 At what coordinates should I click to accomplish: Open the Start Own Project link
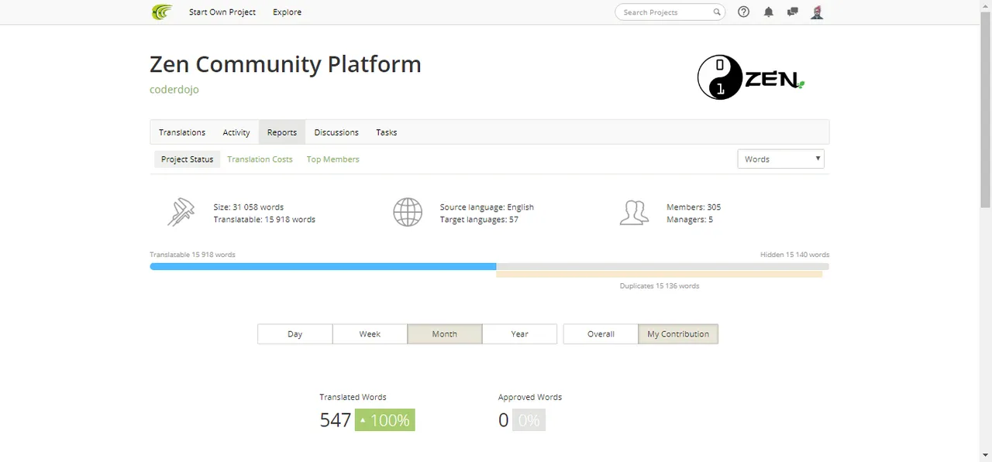tap(222, 12)
